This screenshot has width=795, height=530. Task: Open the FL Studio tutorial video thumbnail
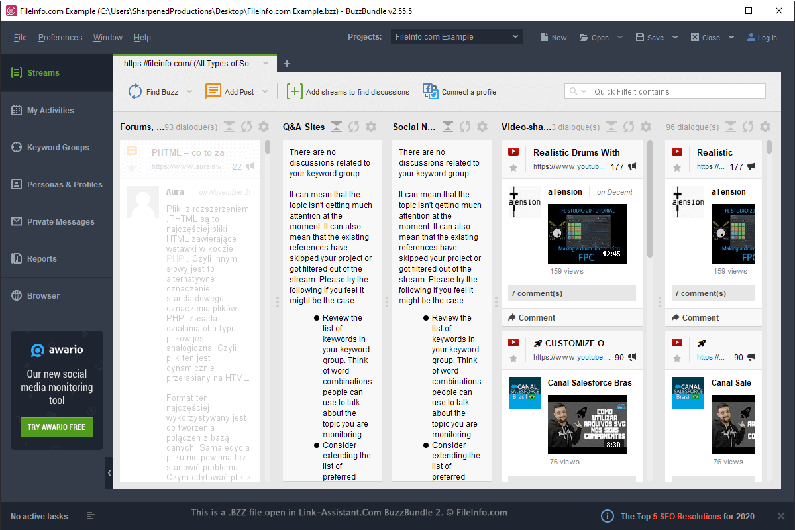(588, 234)
